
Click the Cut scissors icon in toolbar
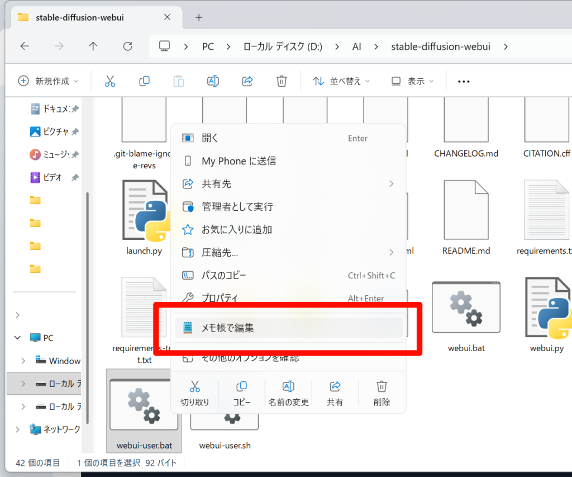click(110, 81)
